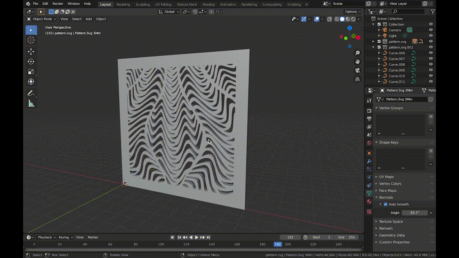
Task: Activate the Rotate tool
Action: click(31, 61)
